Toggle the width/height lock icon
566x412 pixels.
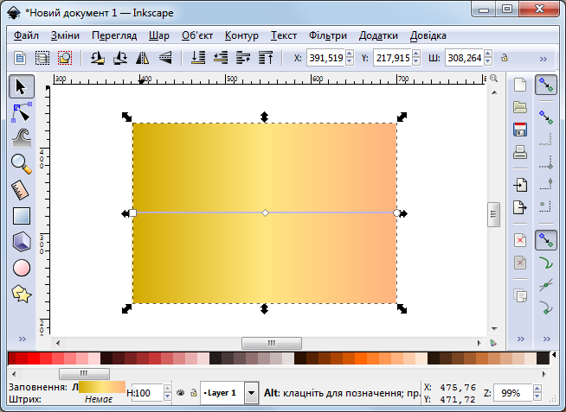pyautogui.click(x=504, y=59)
